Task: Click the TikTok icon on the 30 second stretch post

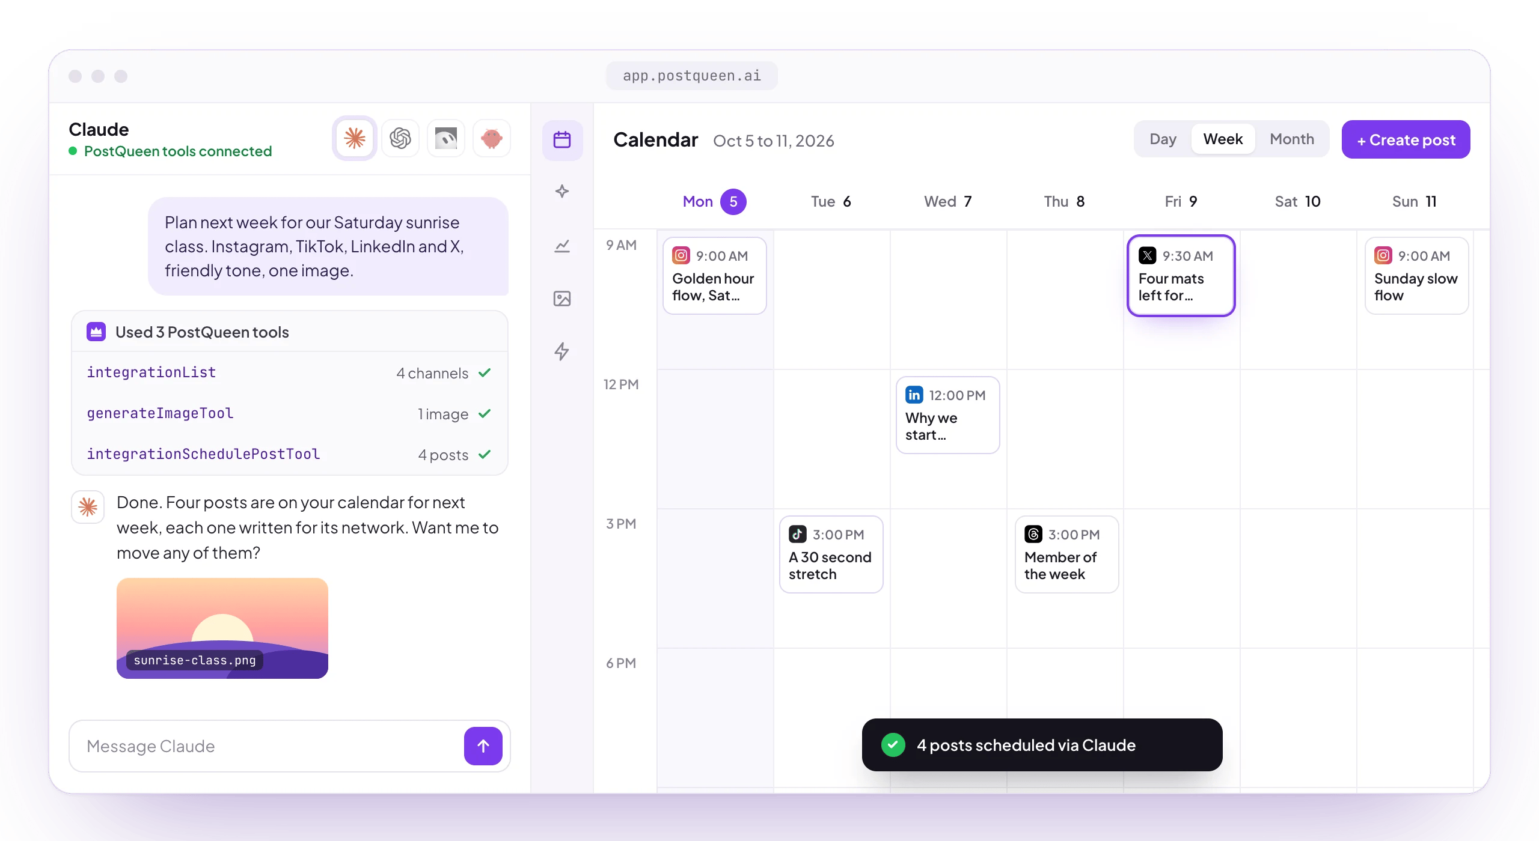Action: pos(798,534)
